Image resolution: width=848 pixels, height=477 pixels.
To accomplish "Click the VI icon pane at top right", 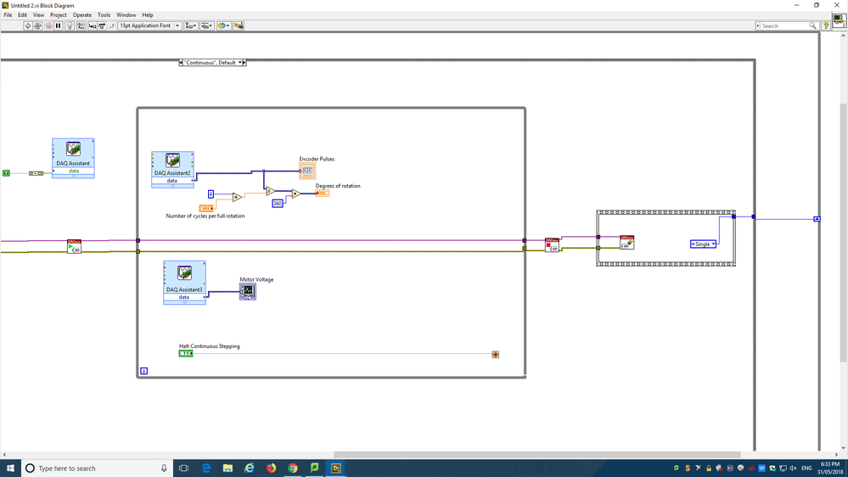I will coord(839,21).
